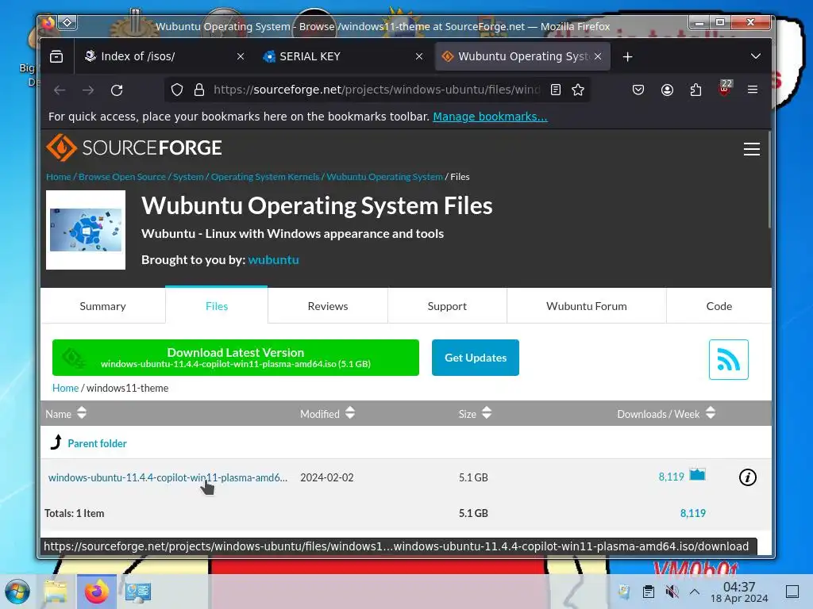813x609 pixels.
Task: Go back to previous page
Action: coord(60,90)
